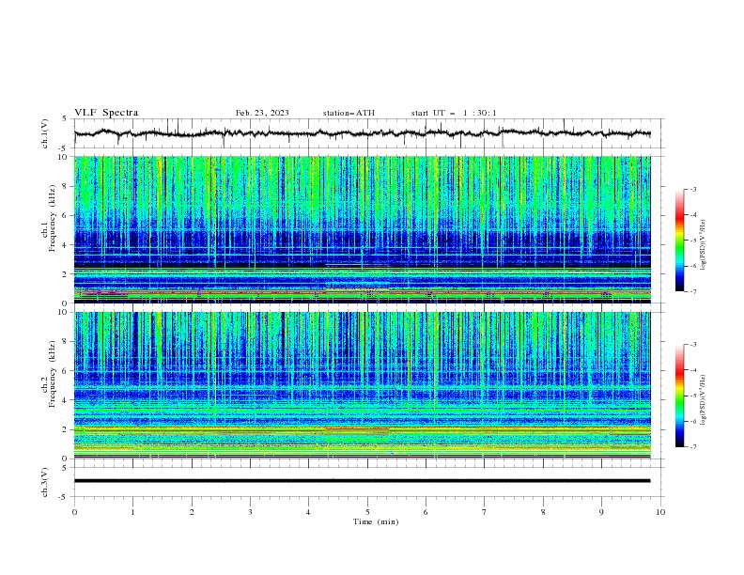Click time axis tick label '7'

coord(485,512)
